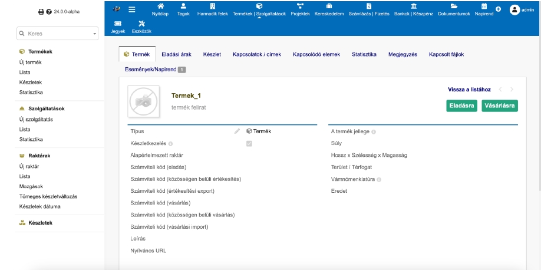The image size is (541, 270).
Task: Click the pencil edit icon beside Típus
Action: 237,131
